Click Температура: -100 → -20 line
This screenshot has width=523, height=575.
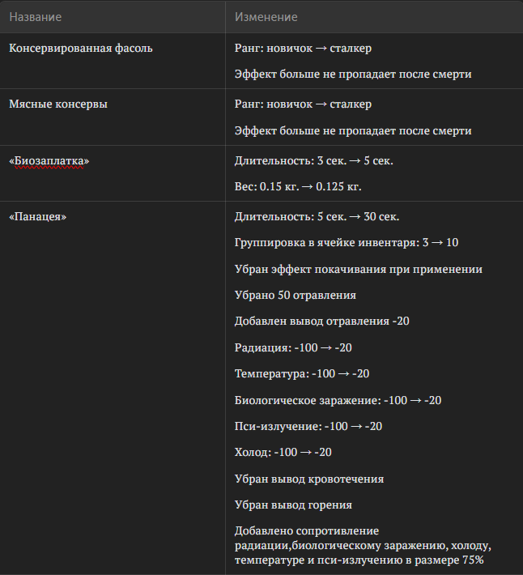302,373
